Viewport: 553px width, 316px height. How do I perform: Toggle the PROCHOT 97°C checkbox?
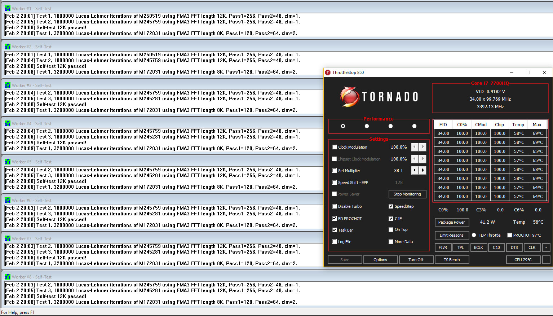(x=510, y=235)
